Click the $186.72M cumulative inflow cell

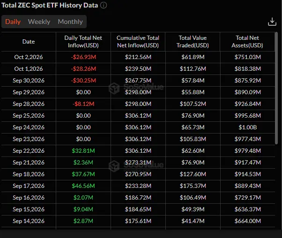138,197
